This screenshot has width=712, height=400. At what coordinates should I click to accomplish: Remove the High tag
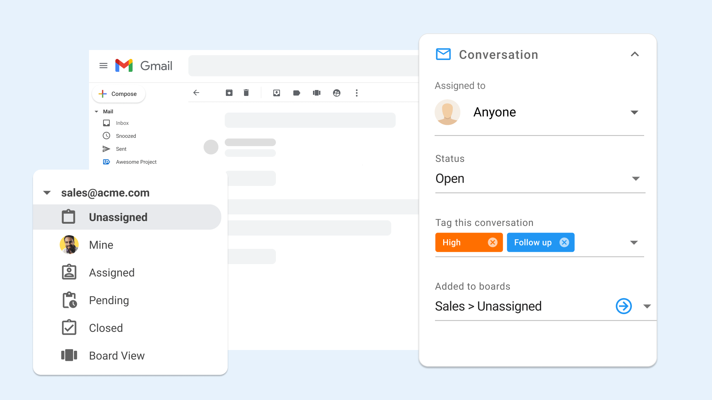tap(492, 242)
